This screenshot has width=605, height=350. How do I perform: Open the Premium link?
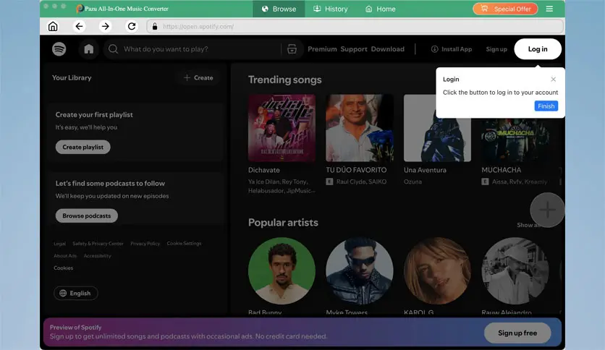coord(322,49)
